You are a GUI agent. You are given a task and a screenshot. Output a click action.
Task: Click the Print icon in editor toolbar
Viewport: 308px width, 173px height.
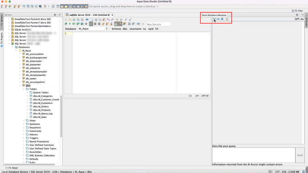click(87, 20)
